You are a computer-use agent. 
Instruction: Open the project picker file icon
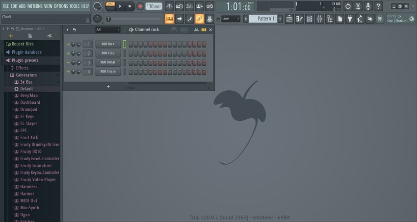click(340, 19)
